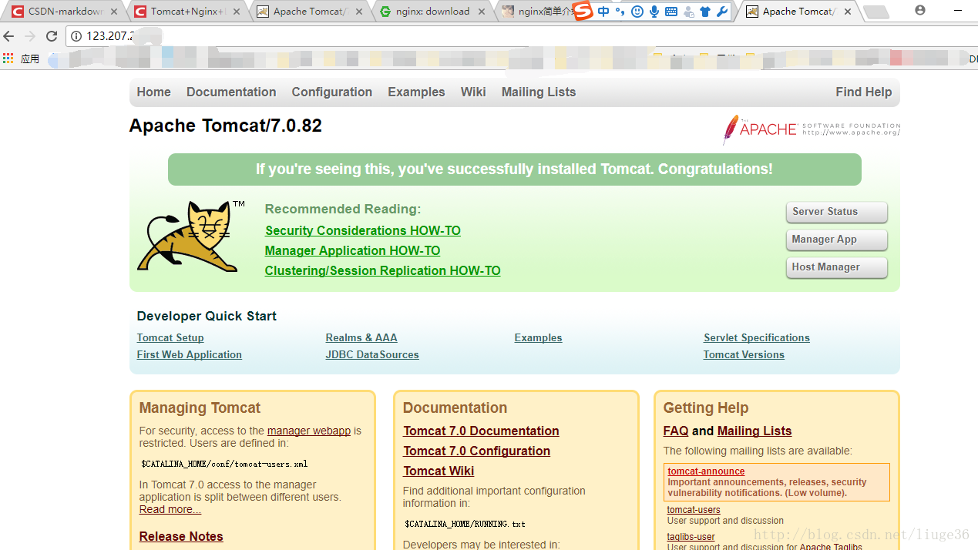
Task: Open the Examples link under Developer Quick Start
Action: coord(538,337)
